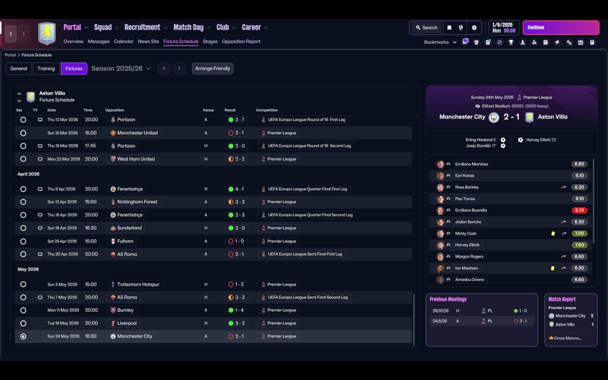Select the Nottingham Forest fixture radio button
This screenshot has height=380, width=608.
point(23,202)
